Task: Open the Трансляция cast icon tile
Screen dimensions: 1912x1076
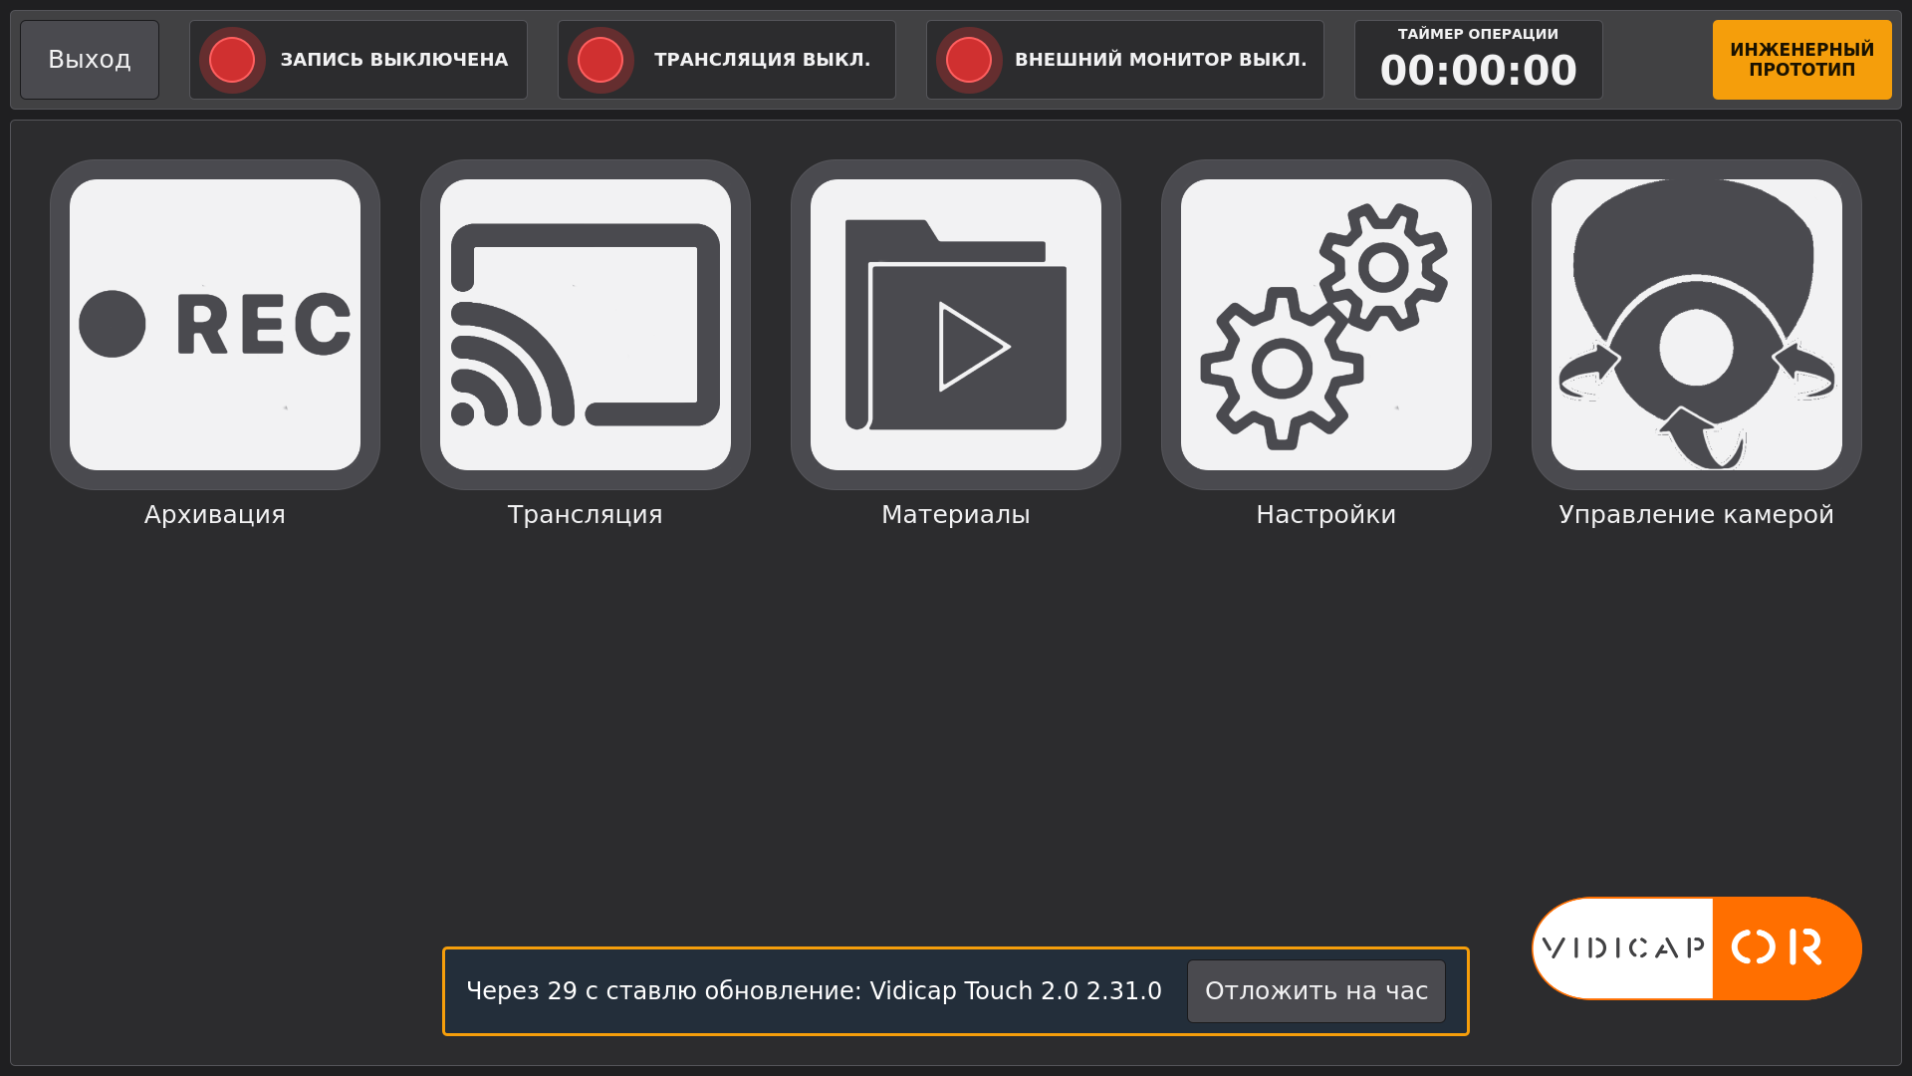Action: click(586, 325)
